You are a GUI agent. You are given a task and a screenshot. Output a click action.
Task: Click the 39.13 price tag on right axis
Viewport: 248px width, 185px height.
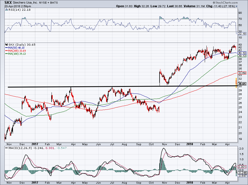pos(242,56)
